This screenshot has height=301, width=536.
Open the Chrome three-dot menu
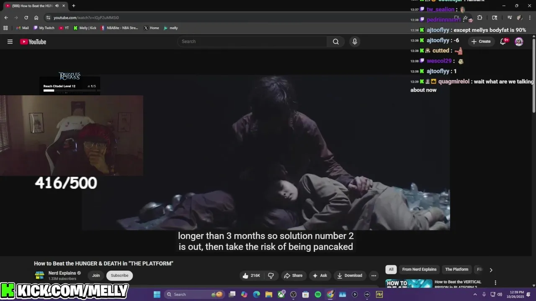coord(529,18)
